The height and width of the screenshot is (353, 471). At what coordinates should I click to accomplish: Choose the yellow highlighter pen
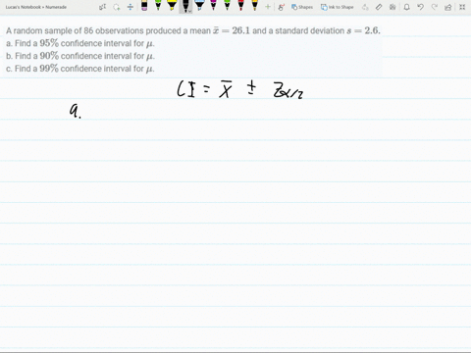pyautogui.click(x=172, y=6)
